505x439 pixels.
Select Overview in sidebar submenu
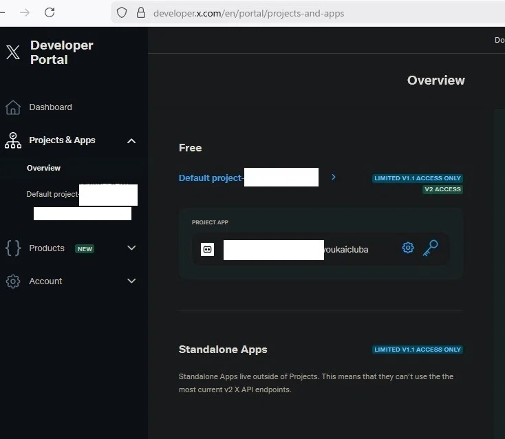tap(43, 168)
